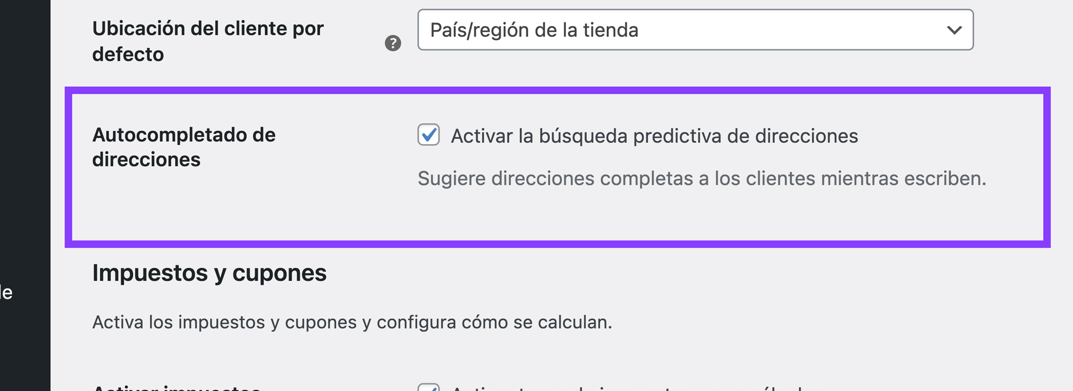Viewport: 1073px width, 391px height.
Task: Click the word 'direcciones' under 'Autocompletado de'
Action: (x=146, y=160)
